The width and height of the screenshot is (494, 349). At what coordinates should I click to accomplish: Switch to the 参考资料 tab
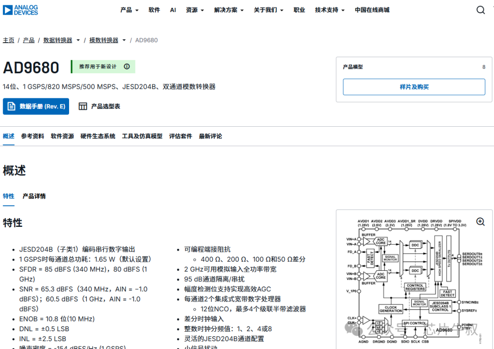pyautogui.click(x=32, y=136)
